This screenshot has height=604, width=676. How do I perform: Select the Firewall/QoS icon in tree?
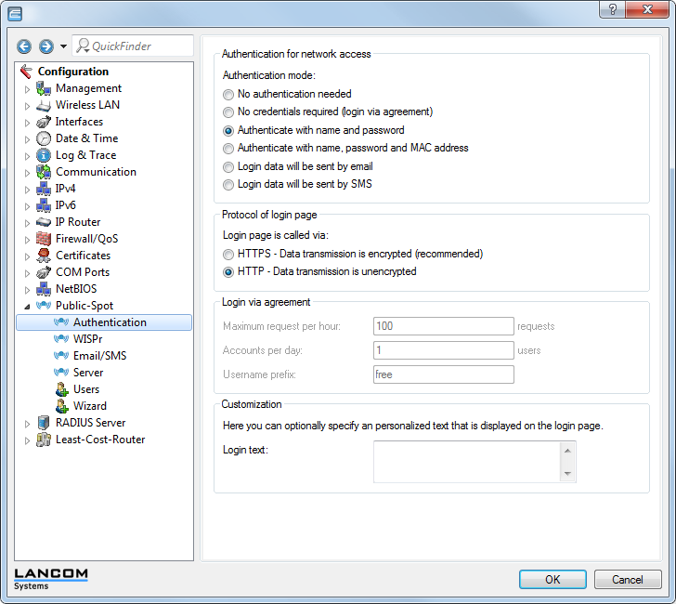pyautogui.click(x=44, y=239)
